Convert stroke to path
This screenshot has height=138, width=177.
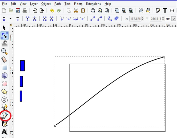coord(117,18)
